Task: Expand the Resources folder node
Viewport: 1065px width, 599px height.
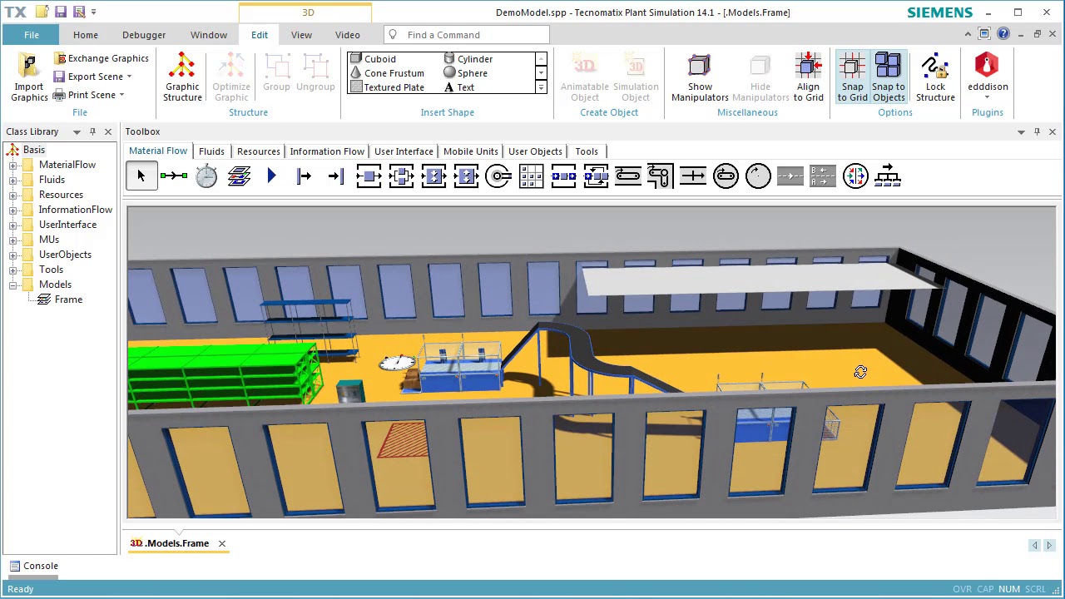Action: [13, 195]
